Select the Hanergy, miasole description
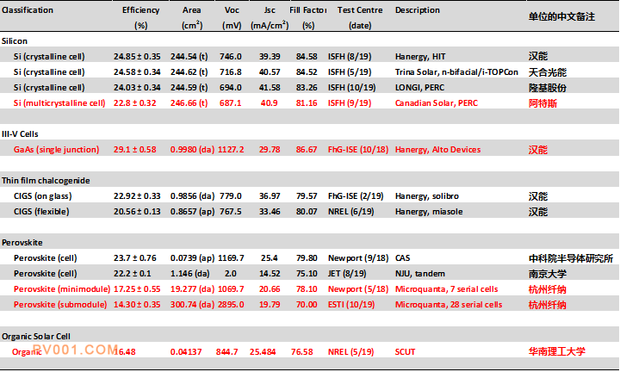 point(429,212)
